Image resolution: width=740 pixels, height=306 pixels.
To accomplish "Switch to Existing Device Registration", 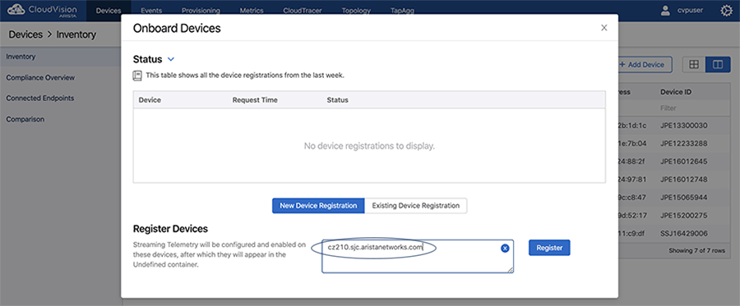I will (416, 205).
